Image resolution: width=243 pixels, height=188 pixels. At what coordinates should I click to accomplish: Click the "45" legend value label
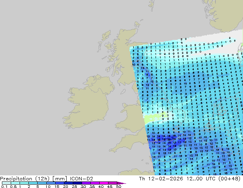[110, 186]
